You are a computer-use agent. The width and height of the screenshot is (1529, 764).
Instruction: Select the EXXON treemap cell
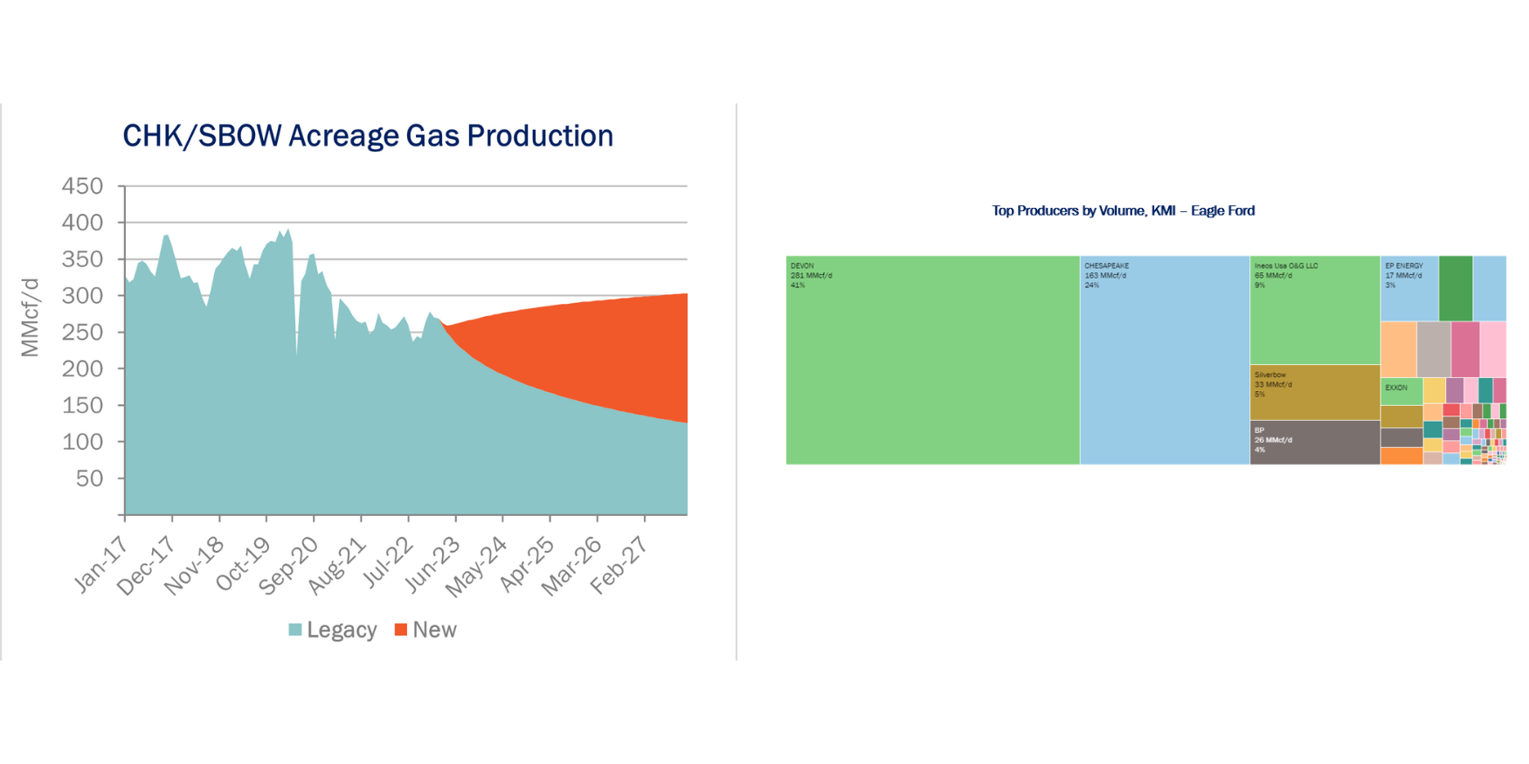coord(1401,390)
